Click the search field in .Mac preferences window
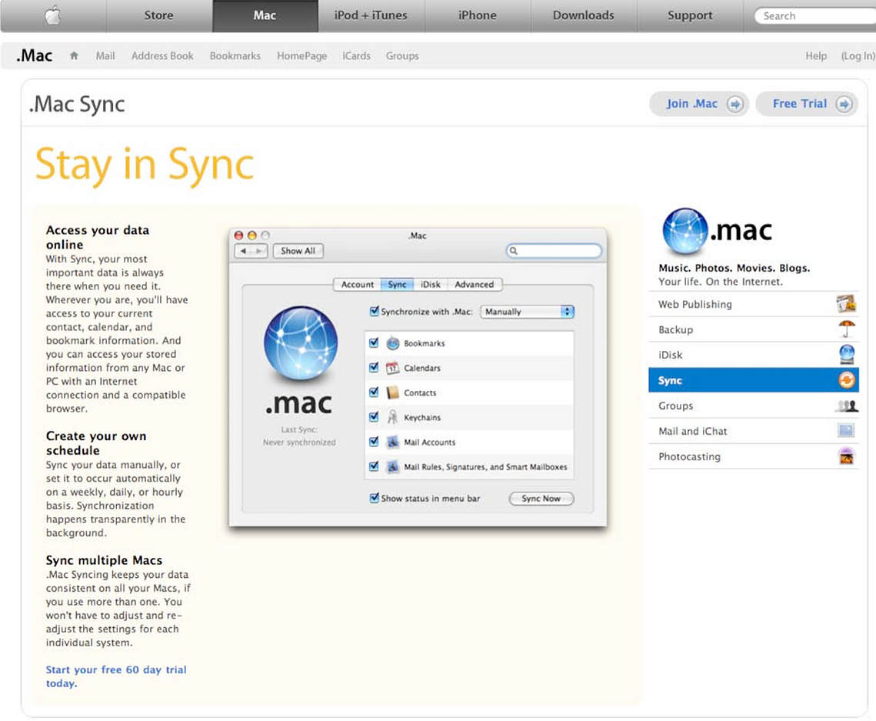The width and height of the screenshot is (876, 721). (x=555, y=250)
